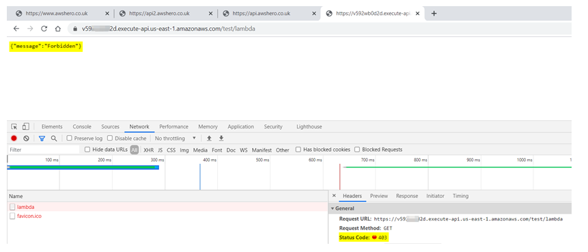The width and height of the screenshot is (588, 252).
Task: Open the No throttling dropdown
Action: point(175,139)
